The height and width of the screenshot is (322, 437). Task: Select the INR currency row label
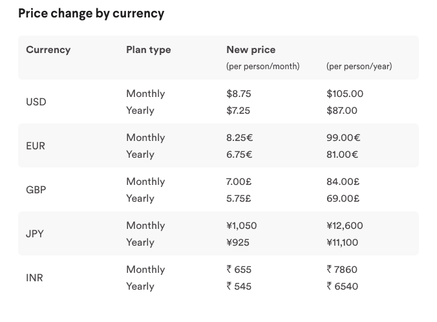click(x=34, y=278)
